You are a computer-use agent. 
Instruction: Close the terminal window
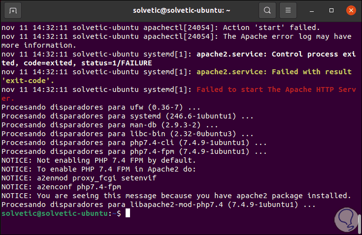point(350,10)
